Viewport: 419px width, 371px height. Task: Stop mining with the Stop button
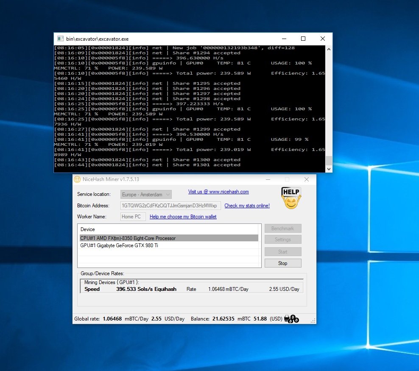pyautogui.click(x=283, y=263)
